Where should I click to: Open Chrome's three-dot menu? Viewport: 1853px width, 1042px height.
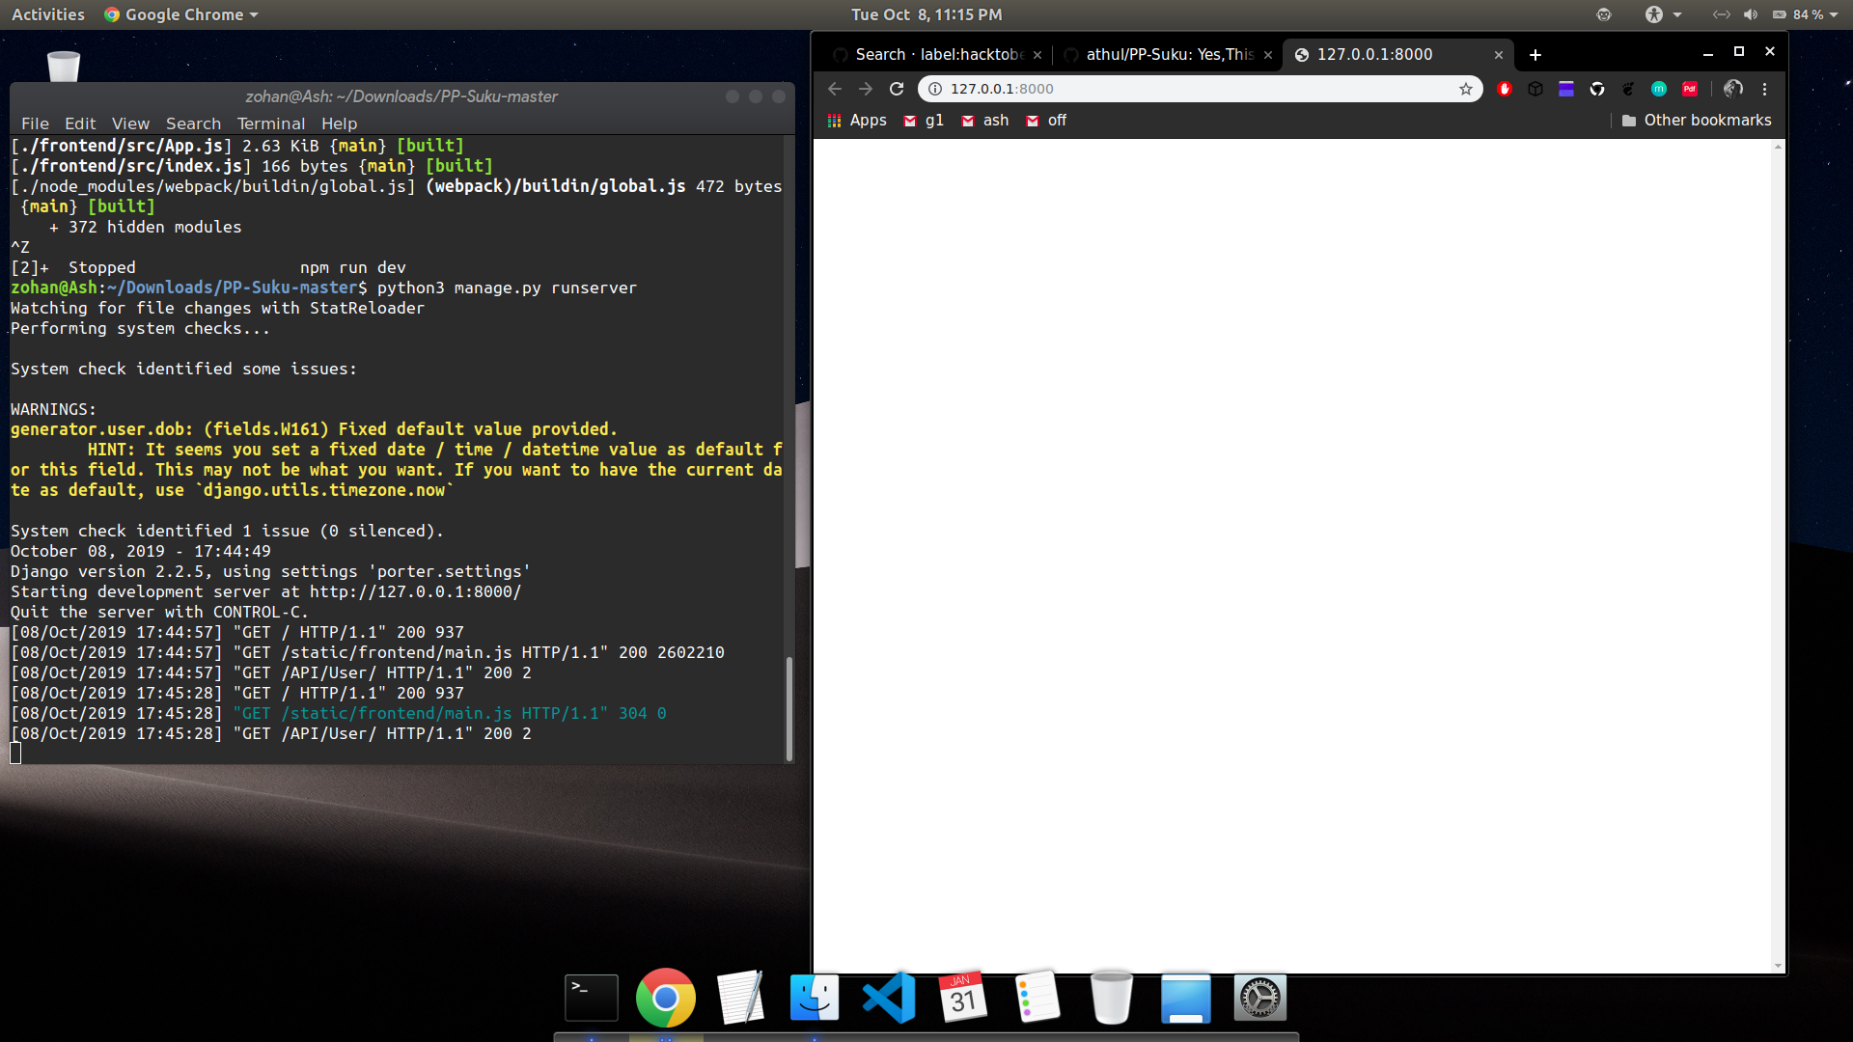pos(1765,89)
